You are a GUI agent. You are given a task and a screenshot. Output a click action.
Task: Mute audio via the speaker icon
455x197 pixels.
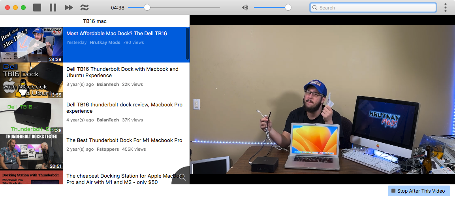244,8
